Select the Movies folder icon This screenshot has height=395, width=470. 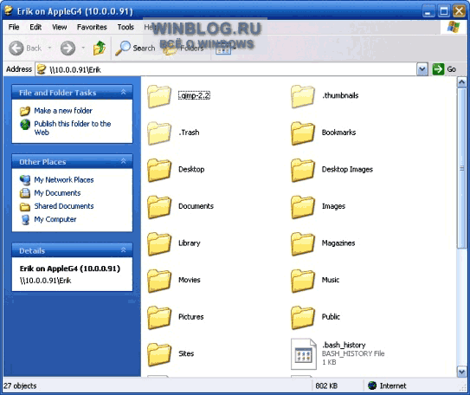pyautogui.click(x=159, y=281)
